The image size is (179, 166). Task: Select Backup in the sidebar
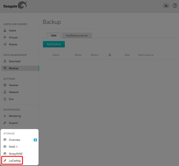(20, 68)
